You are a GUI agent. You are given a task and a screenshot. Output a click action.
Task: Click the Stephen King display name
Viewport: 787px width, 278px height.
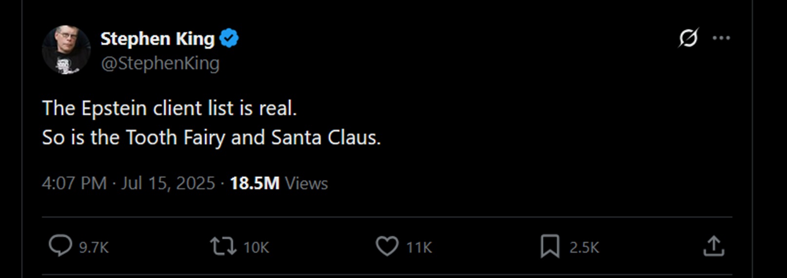click(157, 39)
